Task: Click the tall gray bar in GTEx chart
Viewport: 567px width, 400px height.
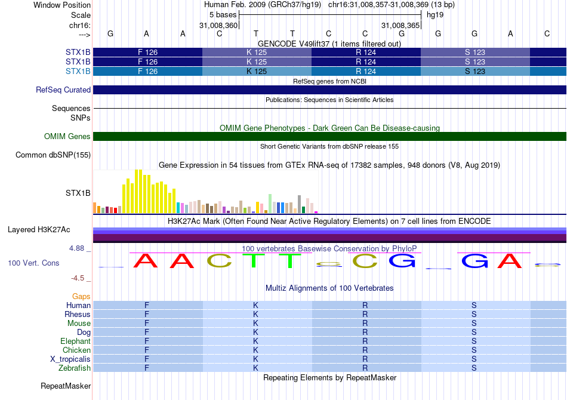Action: pyautogui.click(x=300, y=204)
